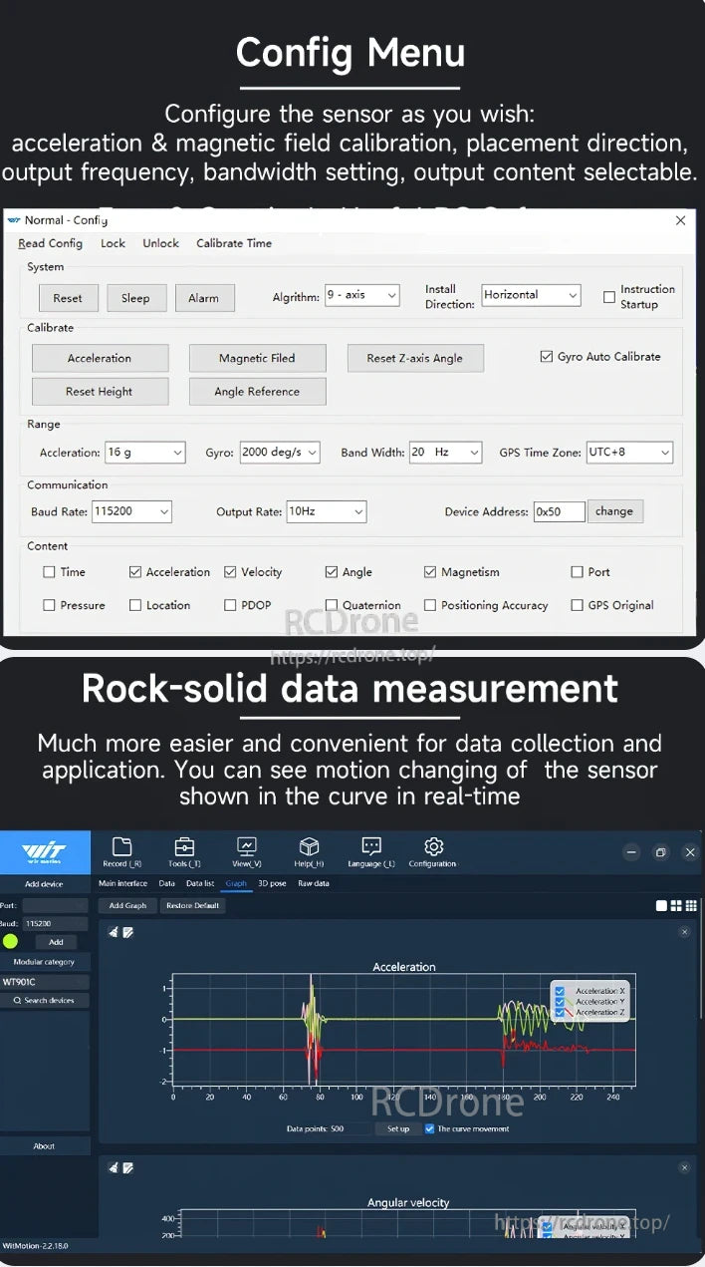Image resolution: width=705 pixels, height=1267 pixels.
Task: Open the Port dropdown in the sidebar
Action: click(56, 905)
